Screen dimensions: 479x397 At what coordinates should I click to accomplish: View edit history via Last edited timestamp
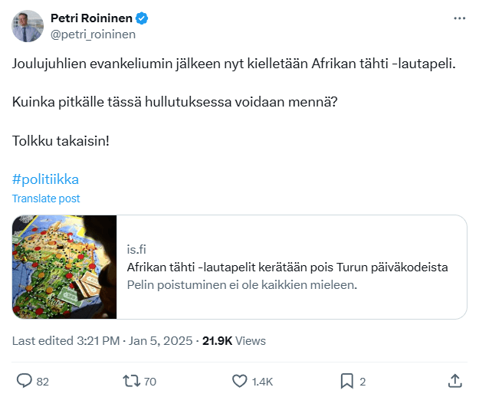click(x=103, y=340)
